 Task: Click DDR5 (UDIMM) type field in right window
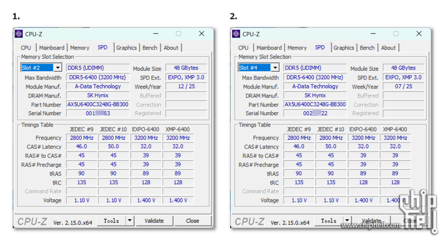[x=315, y=68]
